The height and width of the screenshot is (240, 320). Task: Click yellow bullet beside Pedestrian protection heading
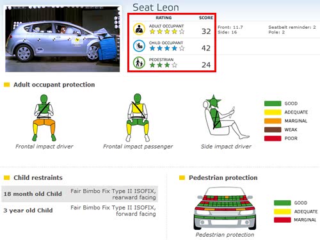click(x=182, y=178)
